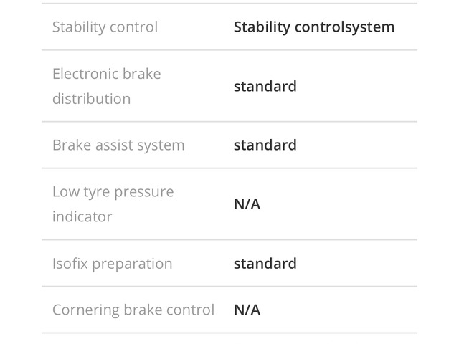Select N/A beside Low tyre pressure indicator

[247, 204]
